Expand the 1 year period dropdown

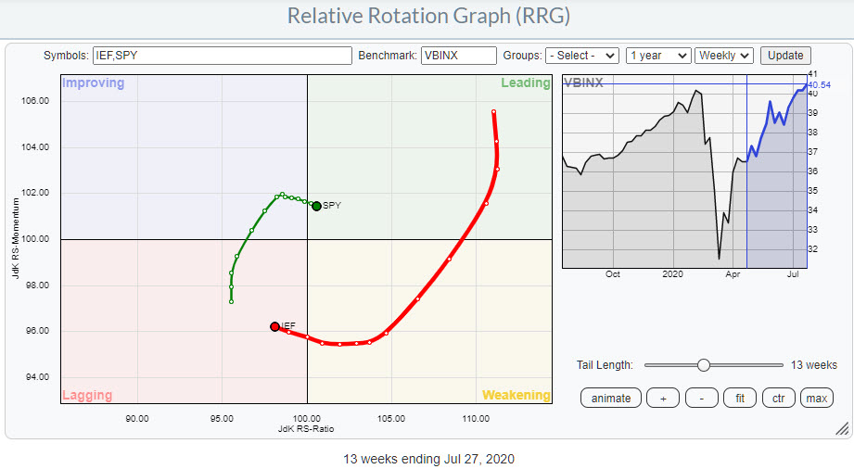(657, 56)
